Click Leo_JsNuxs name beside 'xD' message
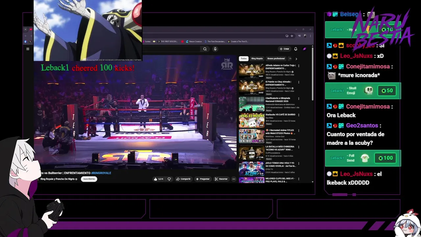421x237 pixels. click(357, 56)
